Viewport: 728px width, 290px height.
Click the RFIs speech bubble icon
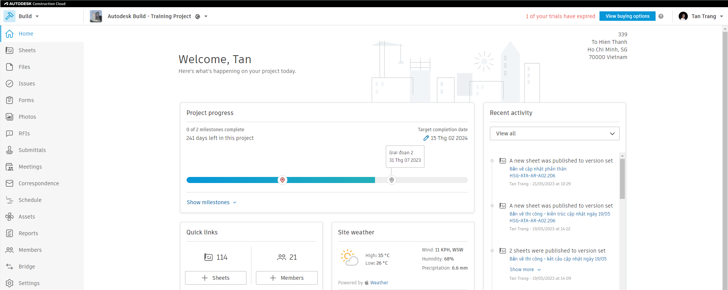9,133
